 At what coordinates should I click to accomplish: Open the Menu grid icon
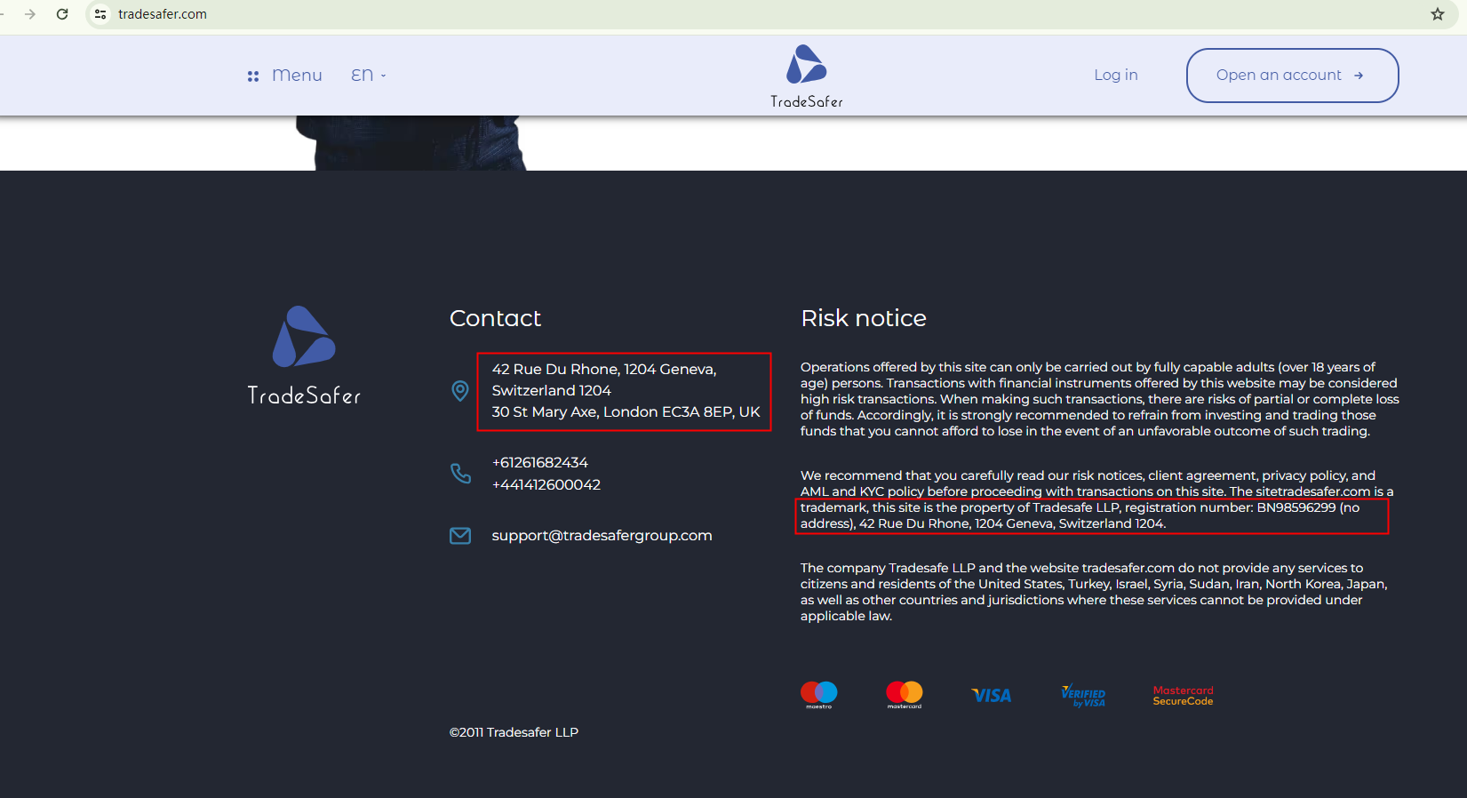[253, 76]
